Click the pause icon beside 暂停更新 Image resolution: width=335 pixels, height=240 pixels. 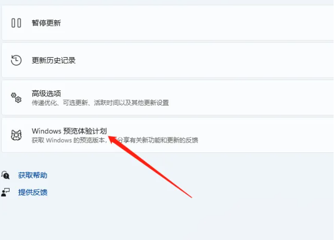(x=16, y=23)
